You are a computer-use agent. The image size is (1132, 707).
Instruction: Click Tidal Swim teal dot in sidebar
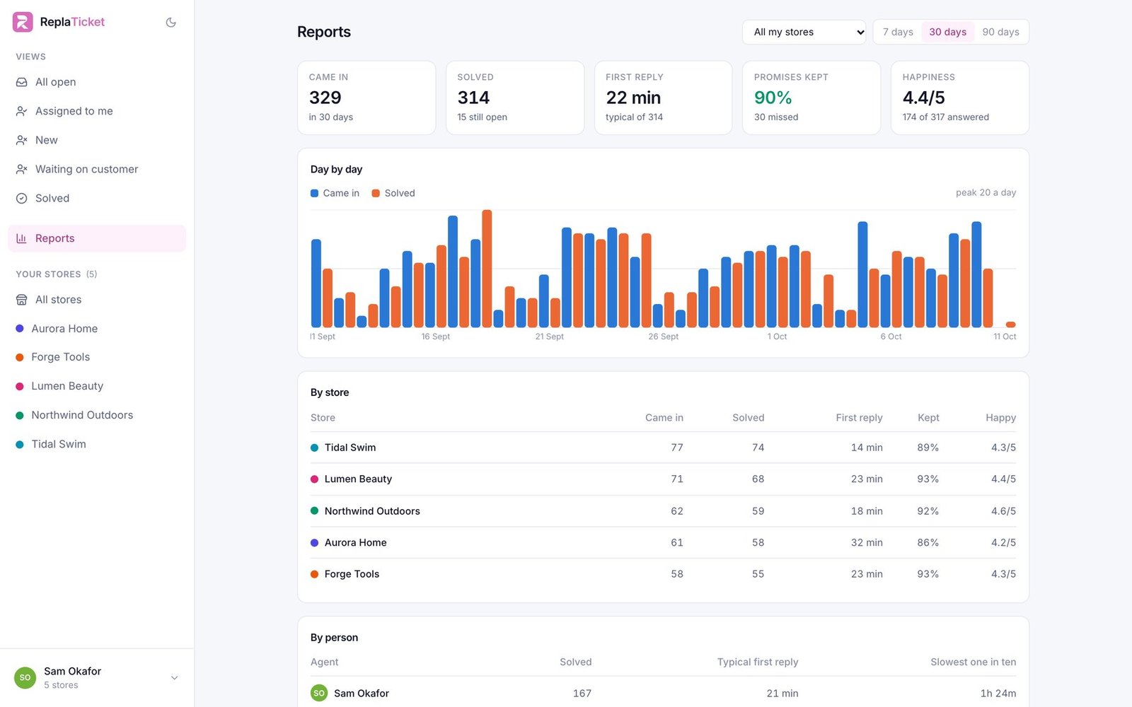click(x=20, y=444)
